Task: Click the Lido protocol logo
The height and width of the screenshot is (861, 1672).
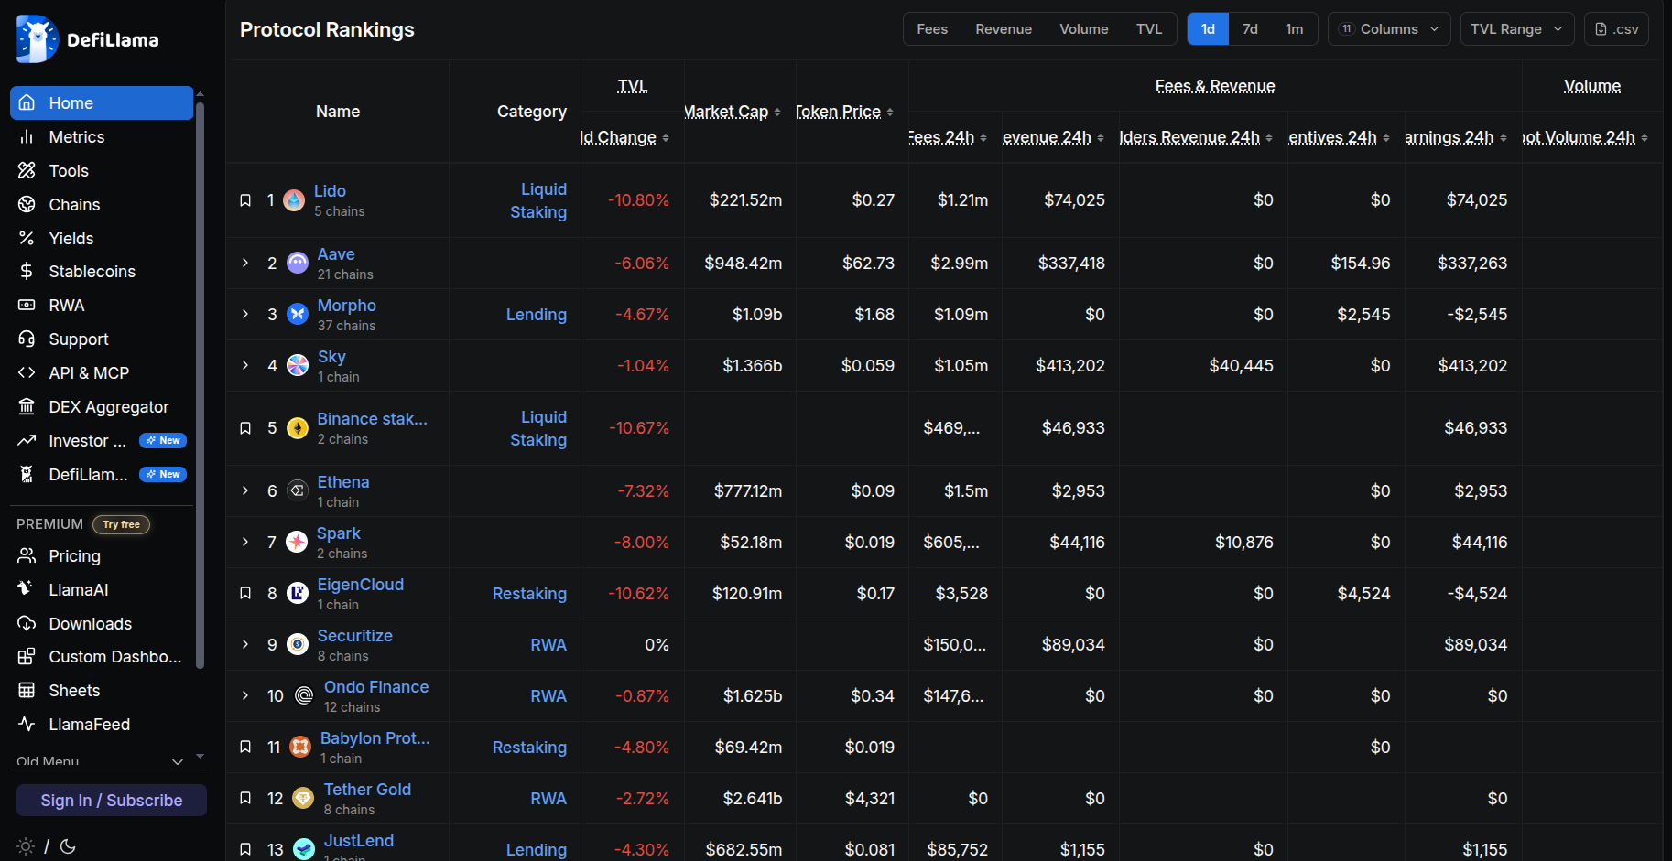Action: tap(294, 200)
